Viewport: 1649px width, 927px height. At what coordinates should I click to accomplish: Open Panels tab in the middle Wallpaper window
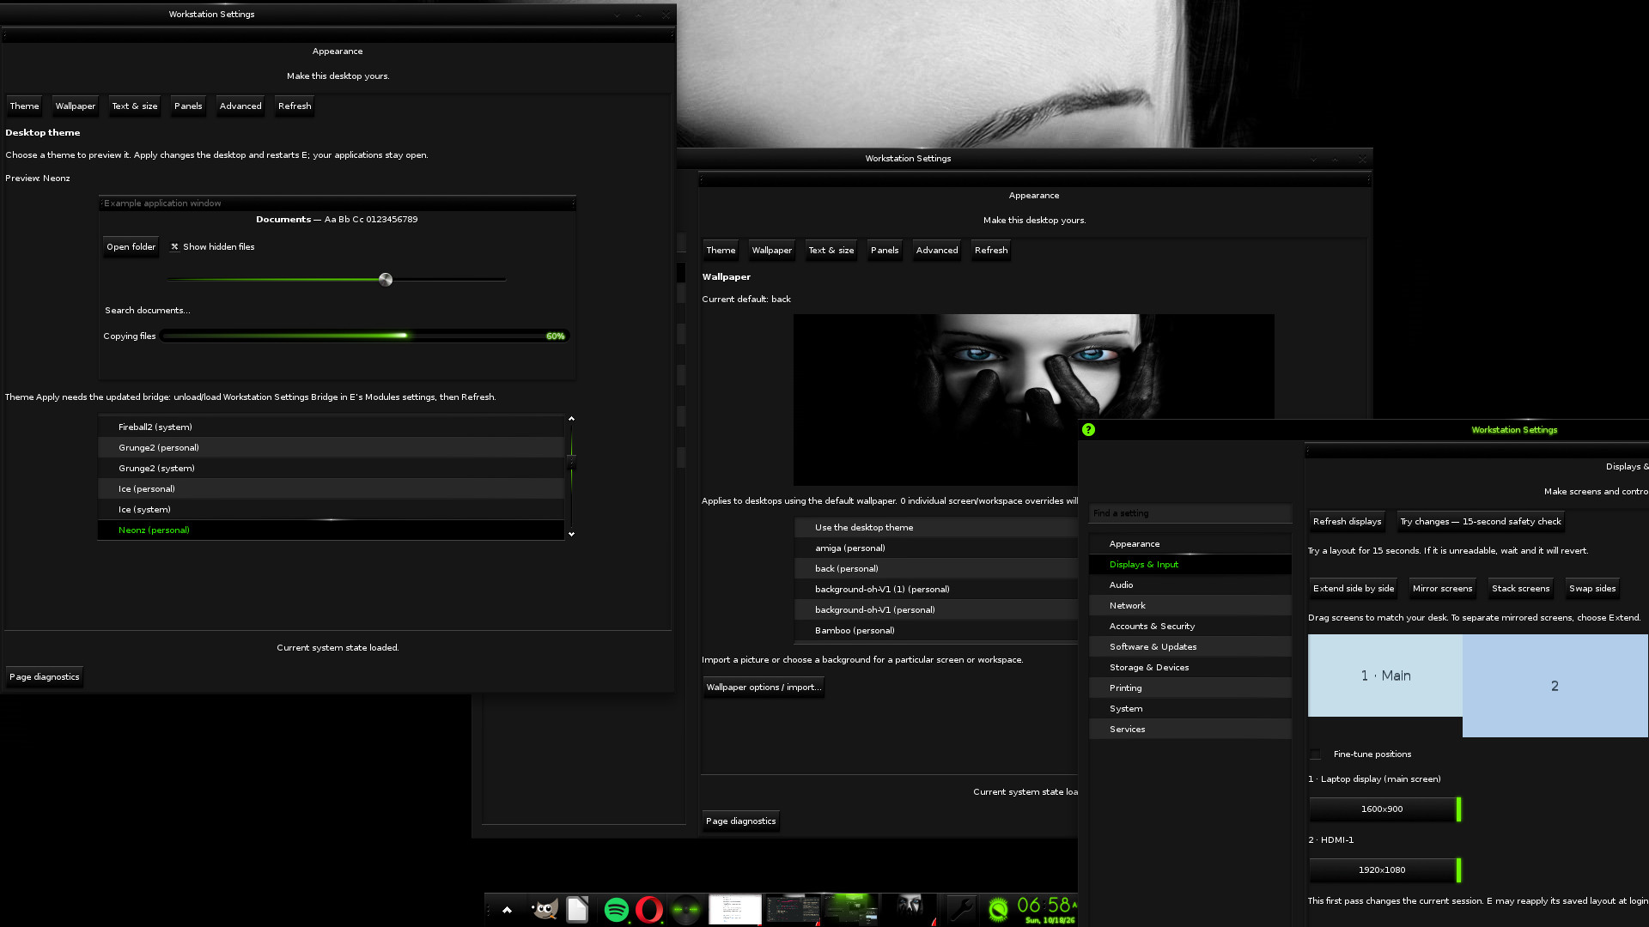pos(885,251)
